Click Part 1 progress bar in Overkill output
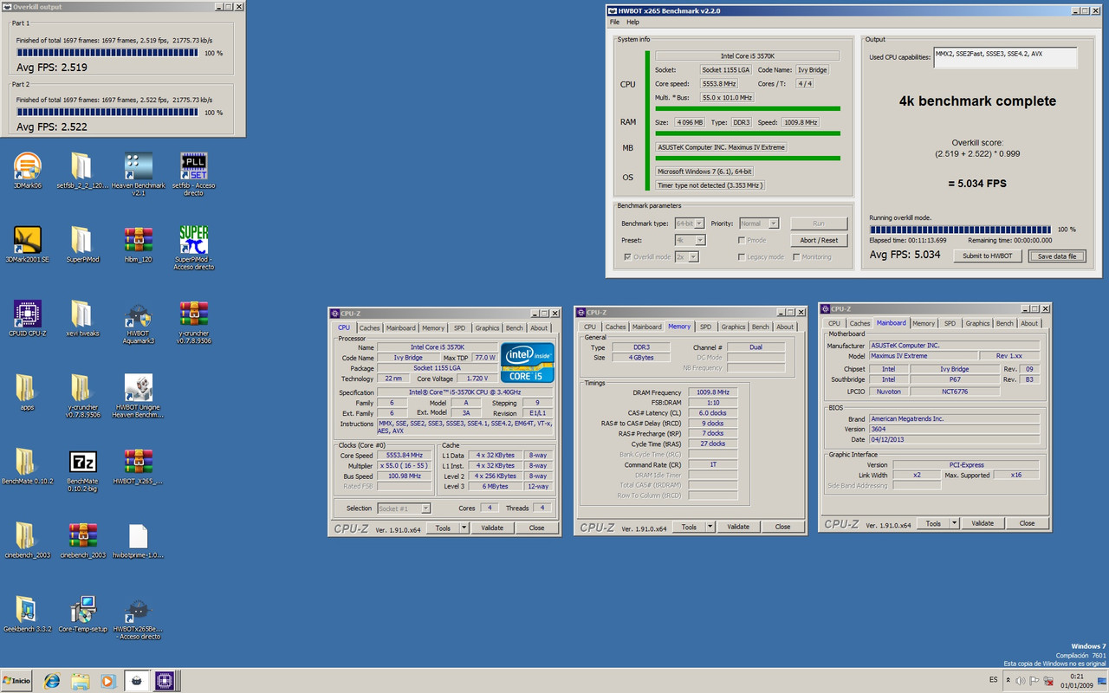This screenshot has height=693, width=1109. click(x=107, y=53)
